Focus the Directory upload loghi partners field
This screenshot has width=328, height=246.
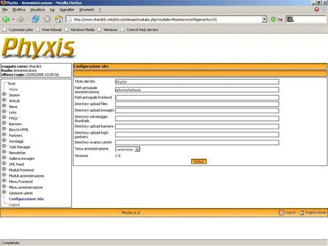[197, 134]
